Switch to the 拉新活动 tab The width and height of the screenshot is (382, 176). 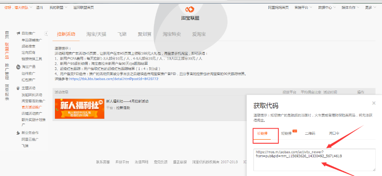pyautogui.click(x=66, y=34)
